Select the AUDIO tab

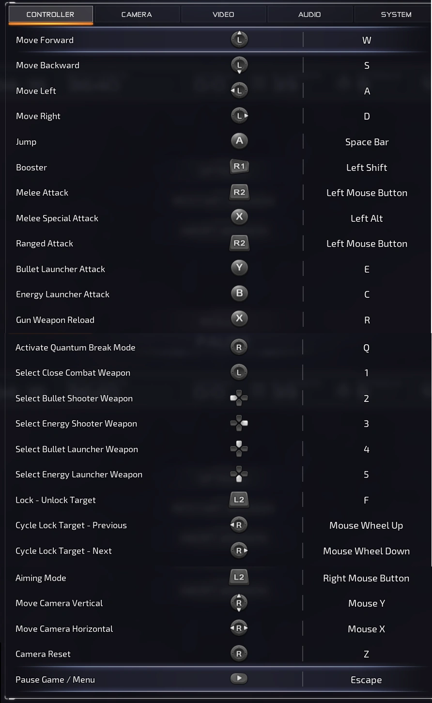coord(310,14)
